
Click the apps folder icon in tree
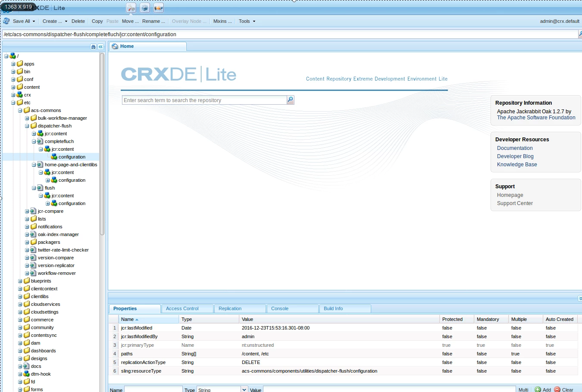pos(20,64)
